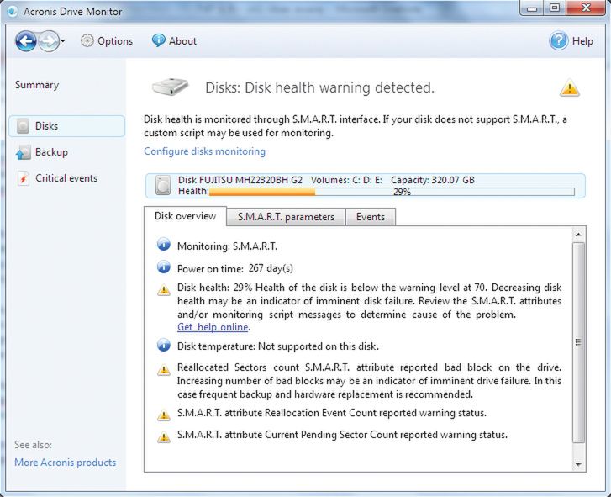Click the Disks drive icon in sidebar
Viewport: 611px width, 497px height.
(23, 126)
